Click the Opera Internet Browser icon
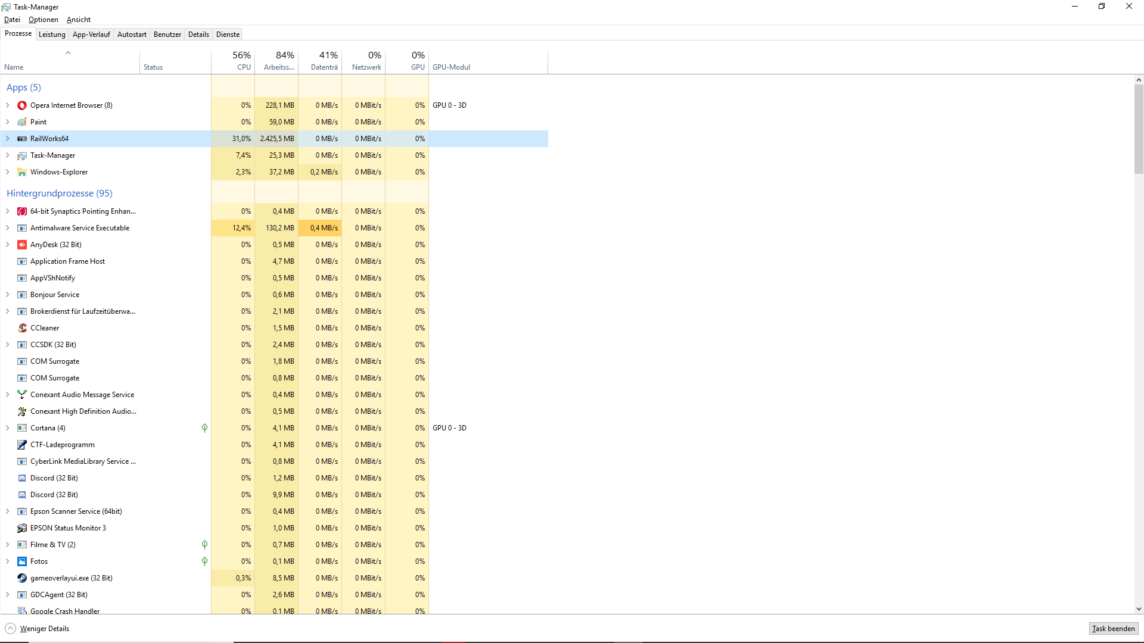The width and height of the screenshot is (1144, 643). click(22, 105)
